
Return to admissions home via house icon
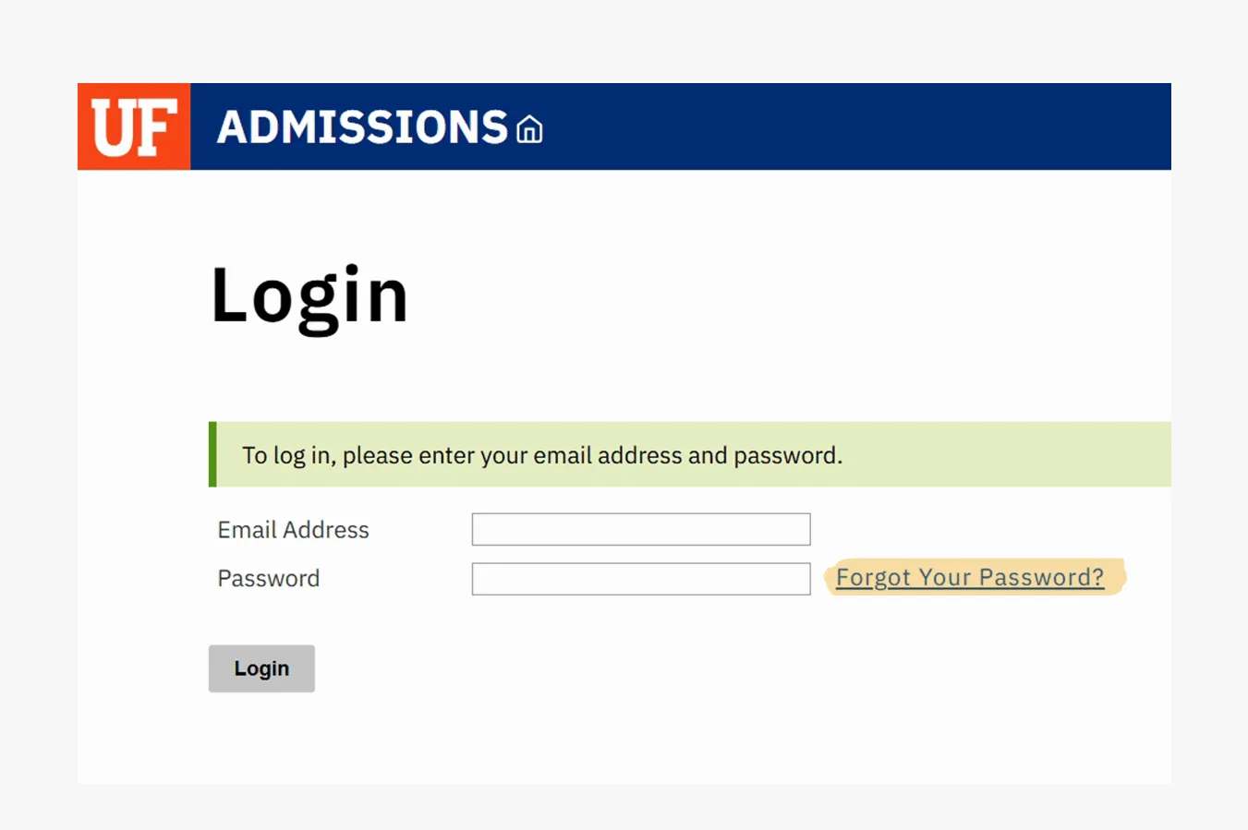529,129
